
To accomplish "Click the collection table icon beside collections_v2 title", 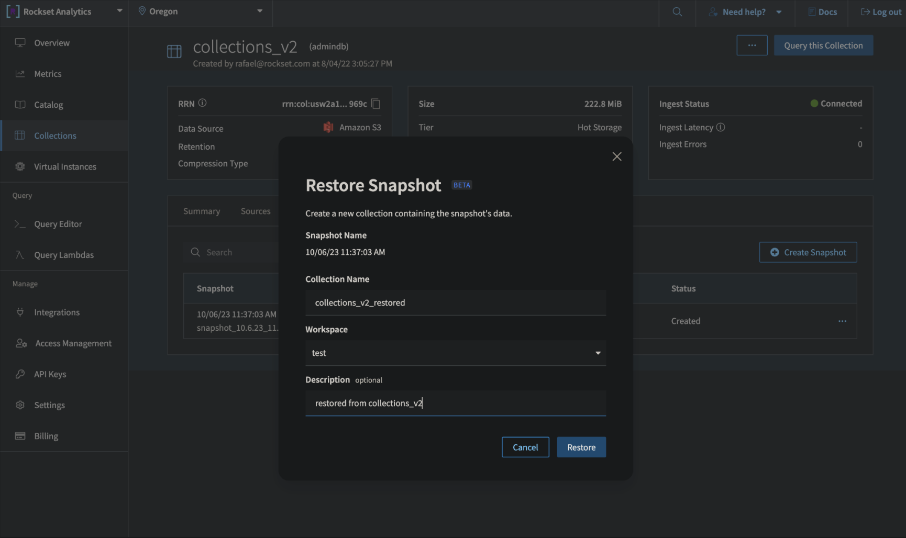I will (174, 51).
